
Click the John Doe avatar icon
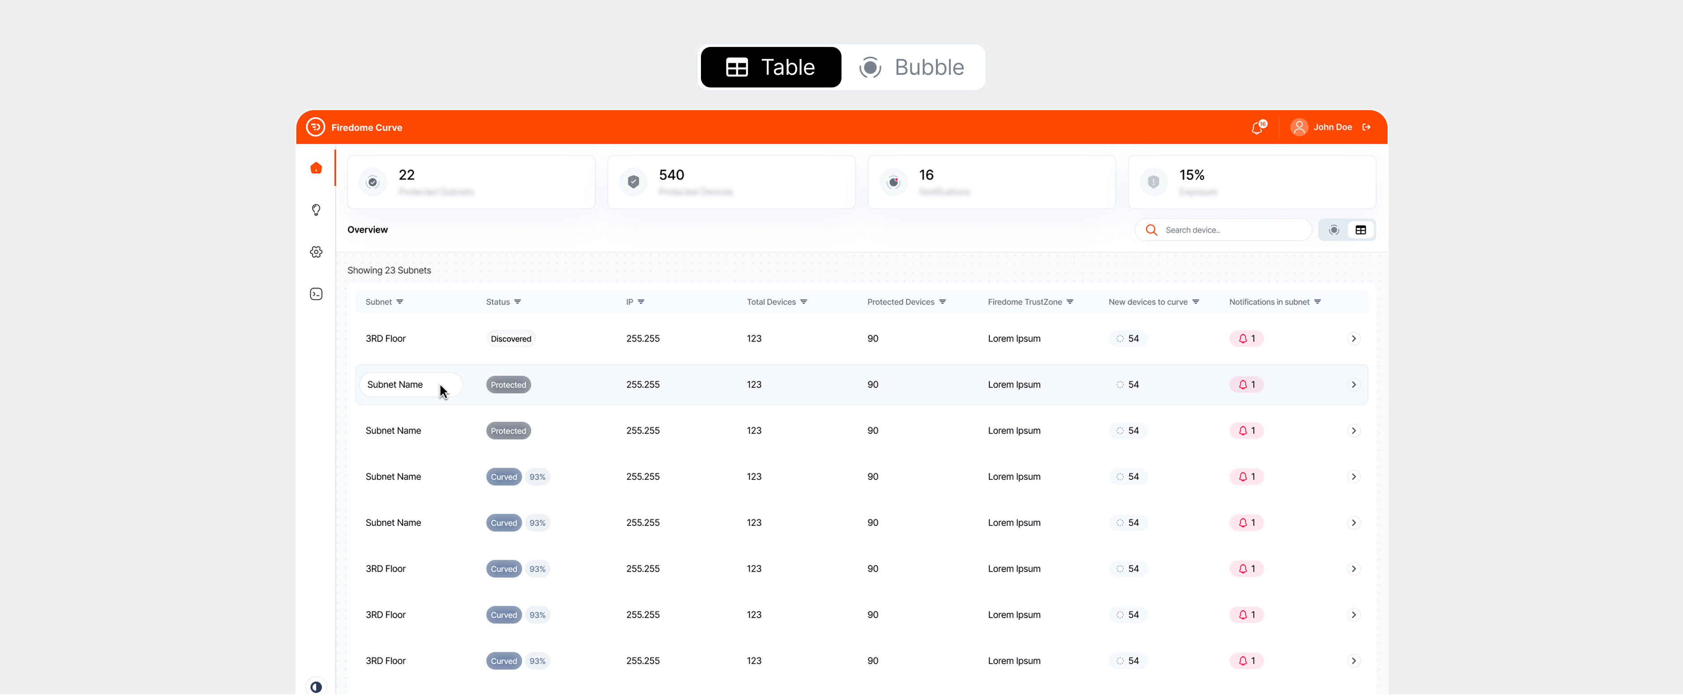(x=1299, y=127)
